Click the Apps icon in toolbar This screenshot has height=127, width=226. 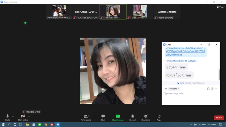pyautogui.click(x=159, y=116)
